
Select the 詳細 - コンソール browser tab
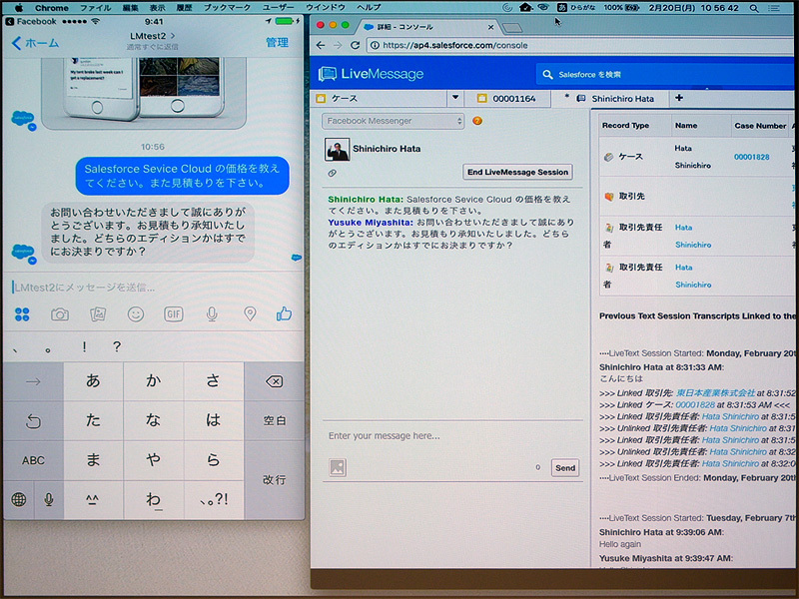[427, 27]
